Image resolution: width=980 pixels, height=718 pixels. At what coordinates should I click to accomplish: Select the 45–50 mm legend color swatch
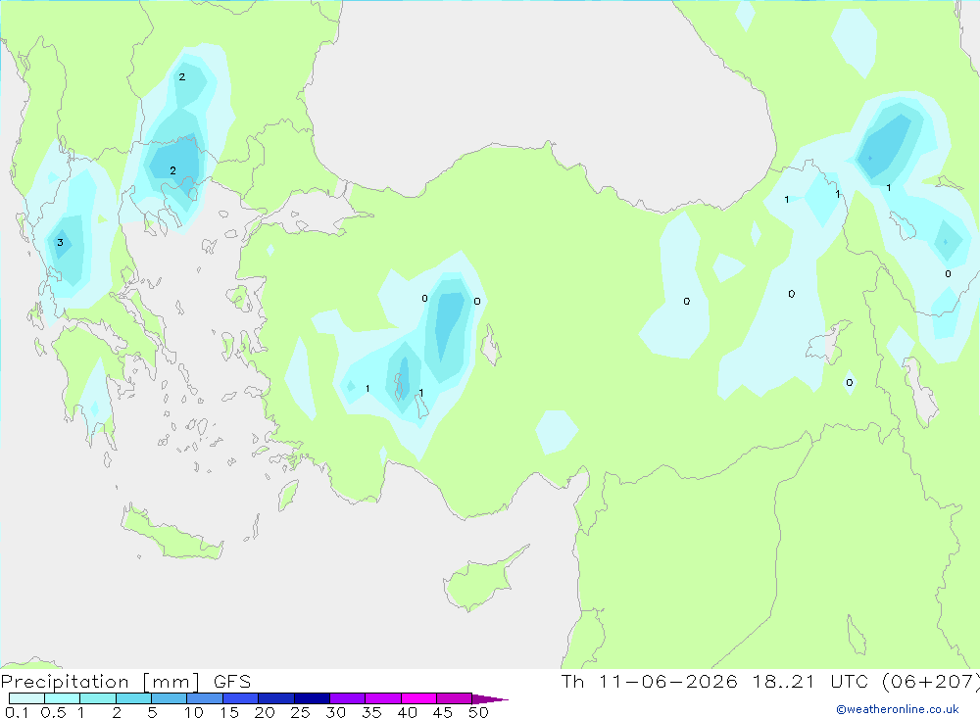coord(455,698)
